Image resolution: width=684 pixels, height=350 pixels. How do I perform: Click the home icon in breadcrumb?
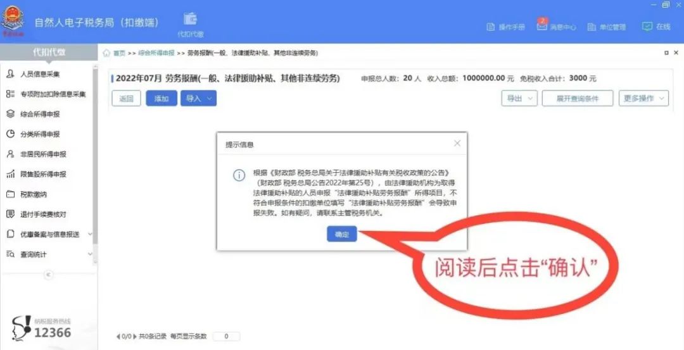tap(106, 53)
